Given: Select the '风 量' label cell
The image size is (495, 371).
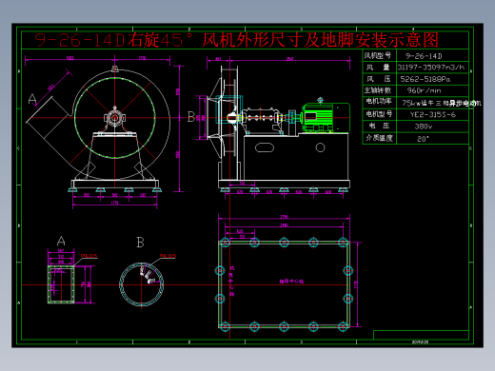Looking at the screenshot, I should click(x=379, y=68).
